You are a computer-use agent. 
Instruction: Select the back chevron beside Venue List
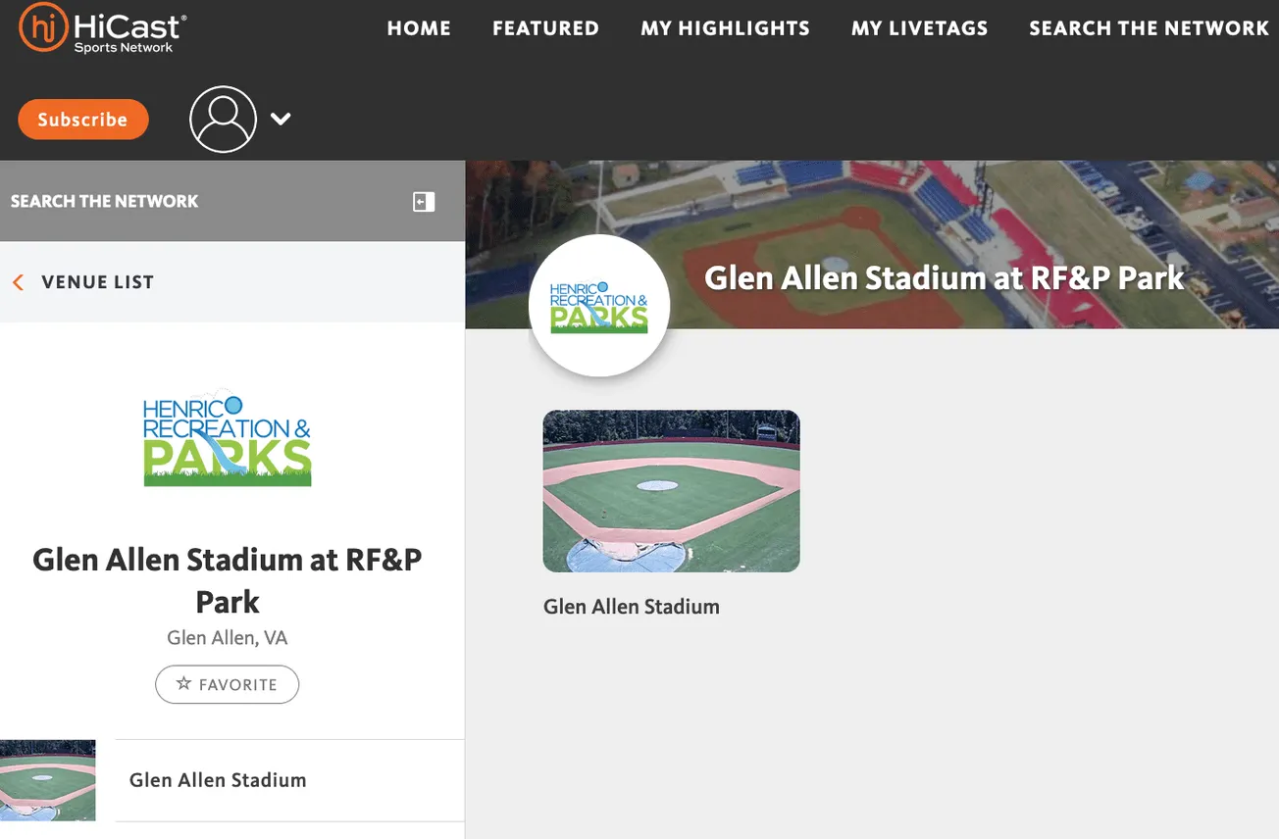click(17, 281)
